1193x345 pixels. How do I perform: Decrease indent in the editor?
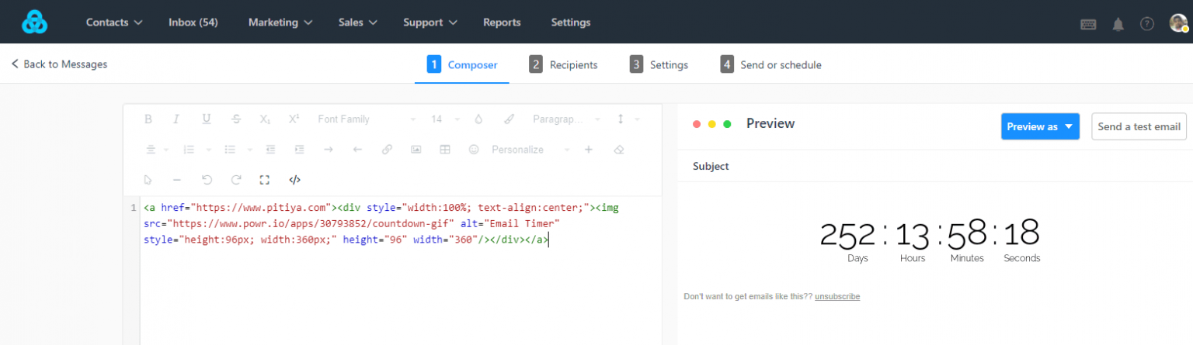click(x=270, y=150)
